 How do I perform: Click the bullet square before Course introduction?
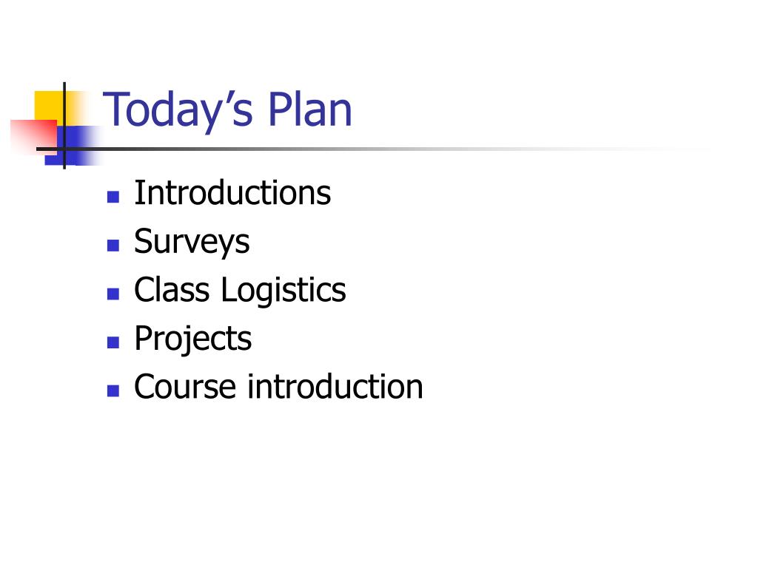coord(113,390)
